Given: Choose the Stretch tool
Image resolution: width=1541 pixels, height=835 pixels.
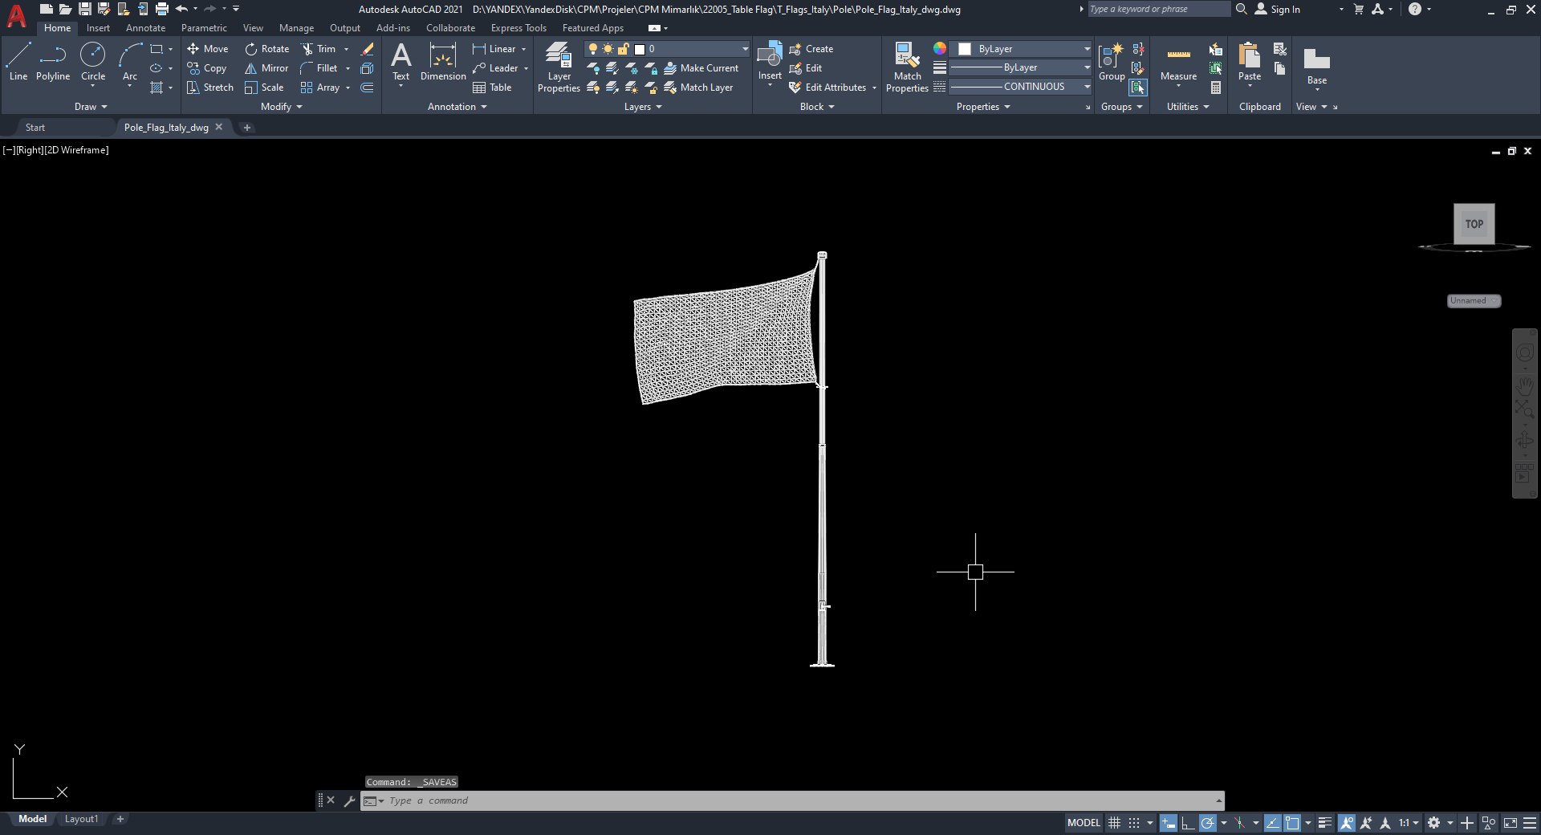Looking at the screenshot, I should tap(210, 88).
